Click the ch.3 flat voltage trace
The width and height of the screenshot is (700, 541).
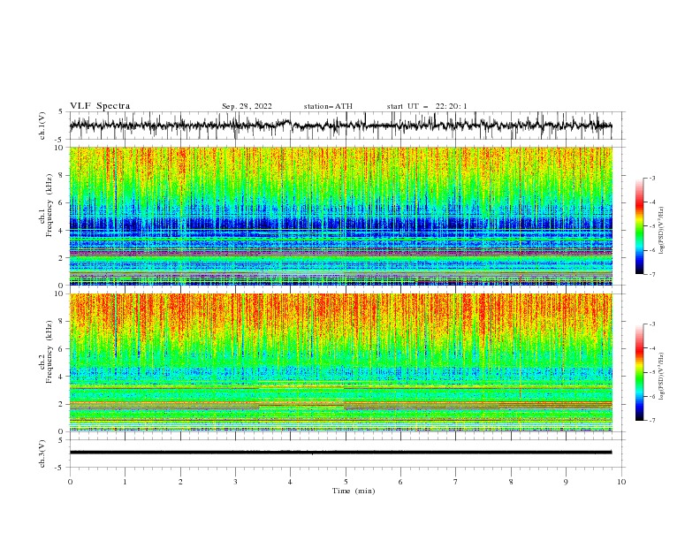[340, 453]
